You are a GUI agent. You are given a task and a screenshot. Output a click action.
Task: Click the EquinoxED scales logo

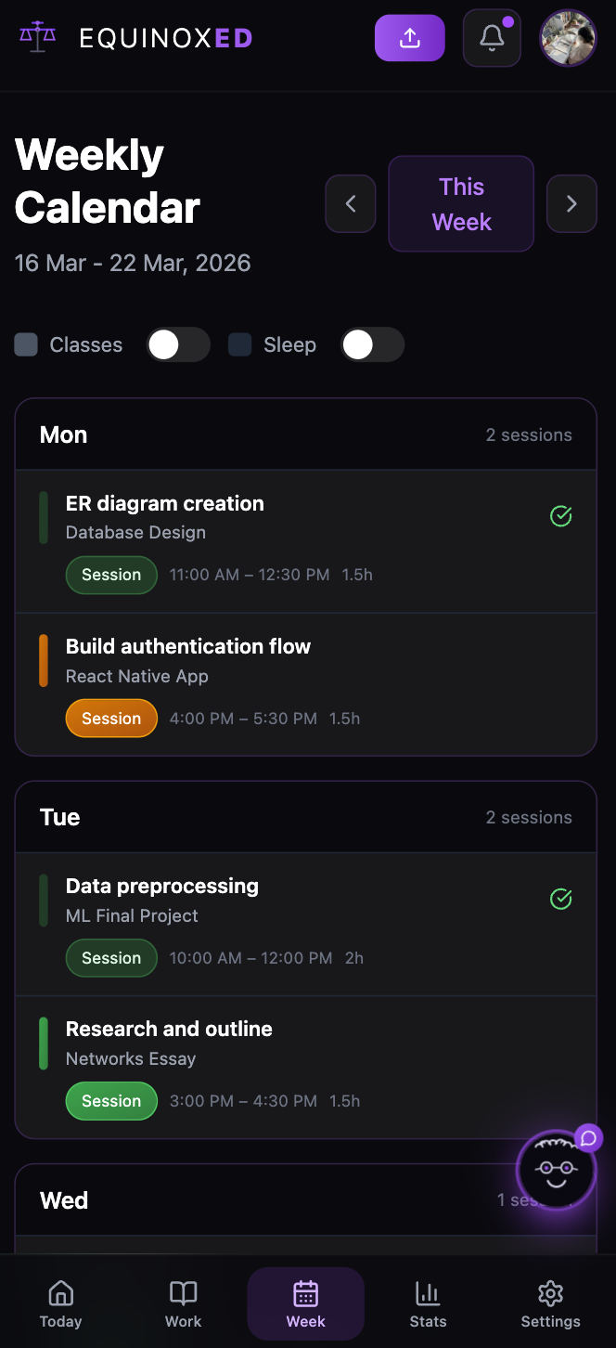pos(37,37)
